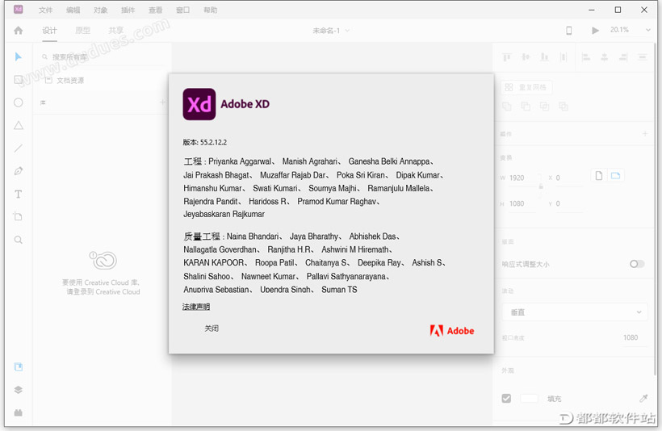Add a library with the plus icon
Screen dimensions: 662x431
coord(162,103)
